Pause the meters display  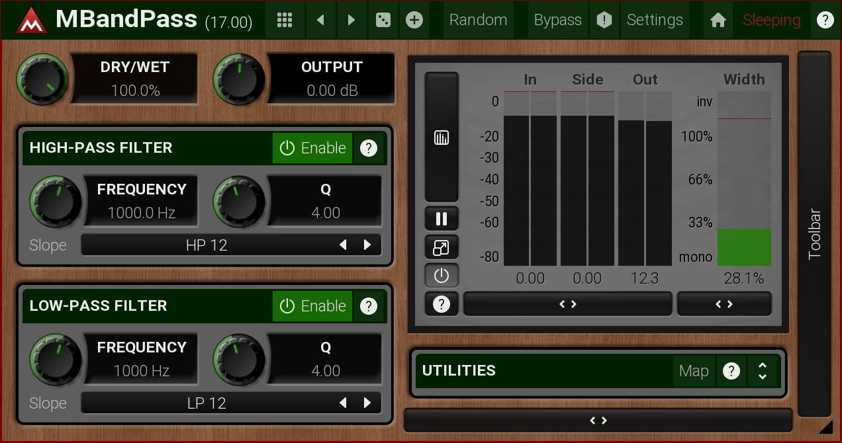442,219
